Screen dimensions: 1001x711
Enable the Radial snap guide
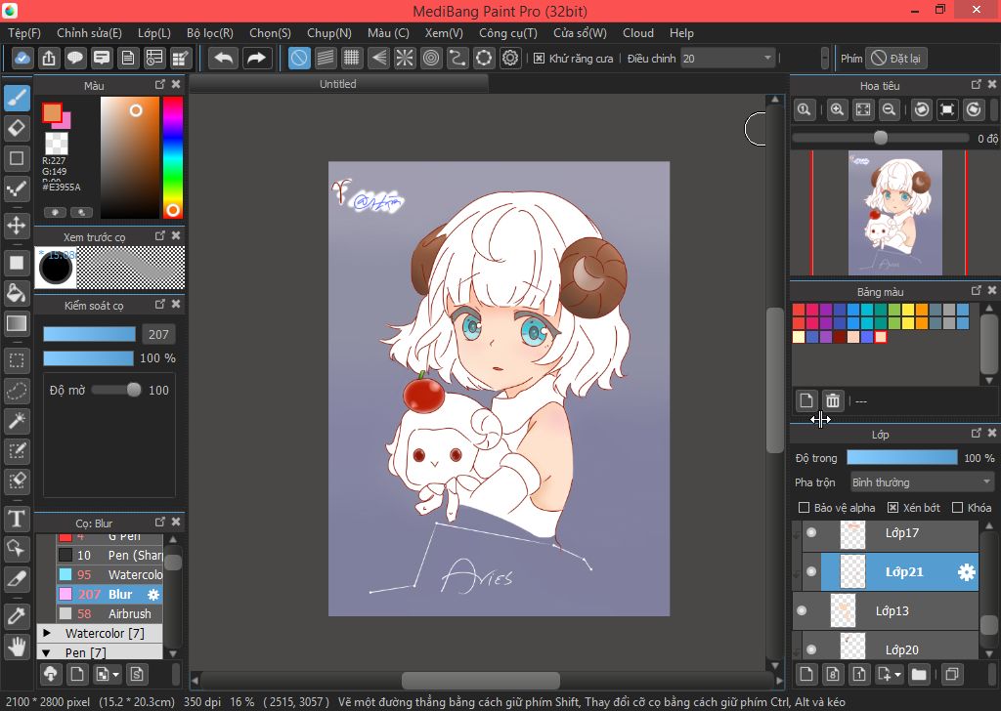(x=404, y=58)
